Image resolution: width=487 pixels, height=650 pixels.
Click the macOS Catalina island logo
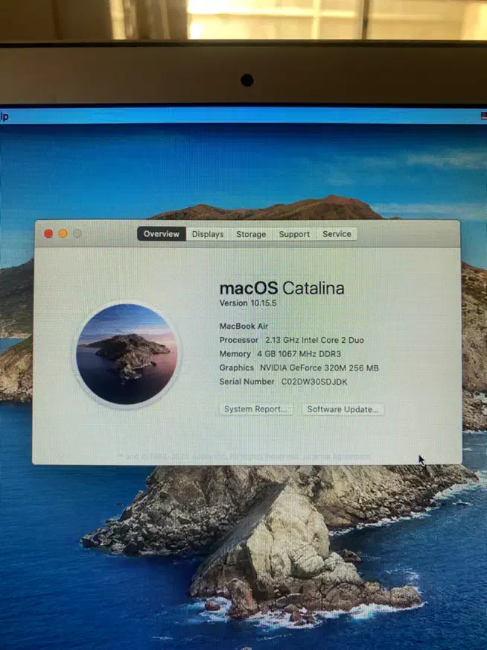[x=127, y=353]
